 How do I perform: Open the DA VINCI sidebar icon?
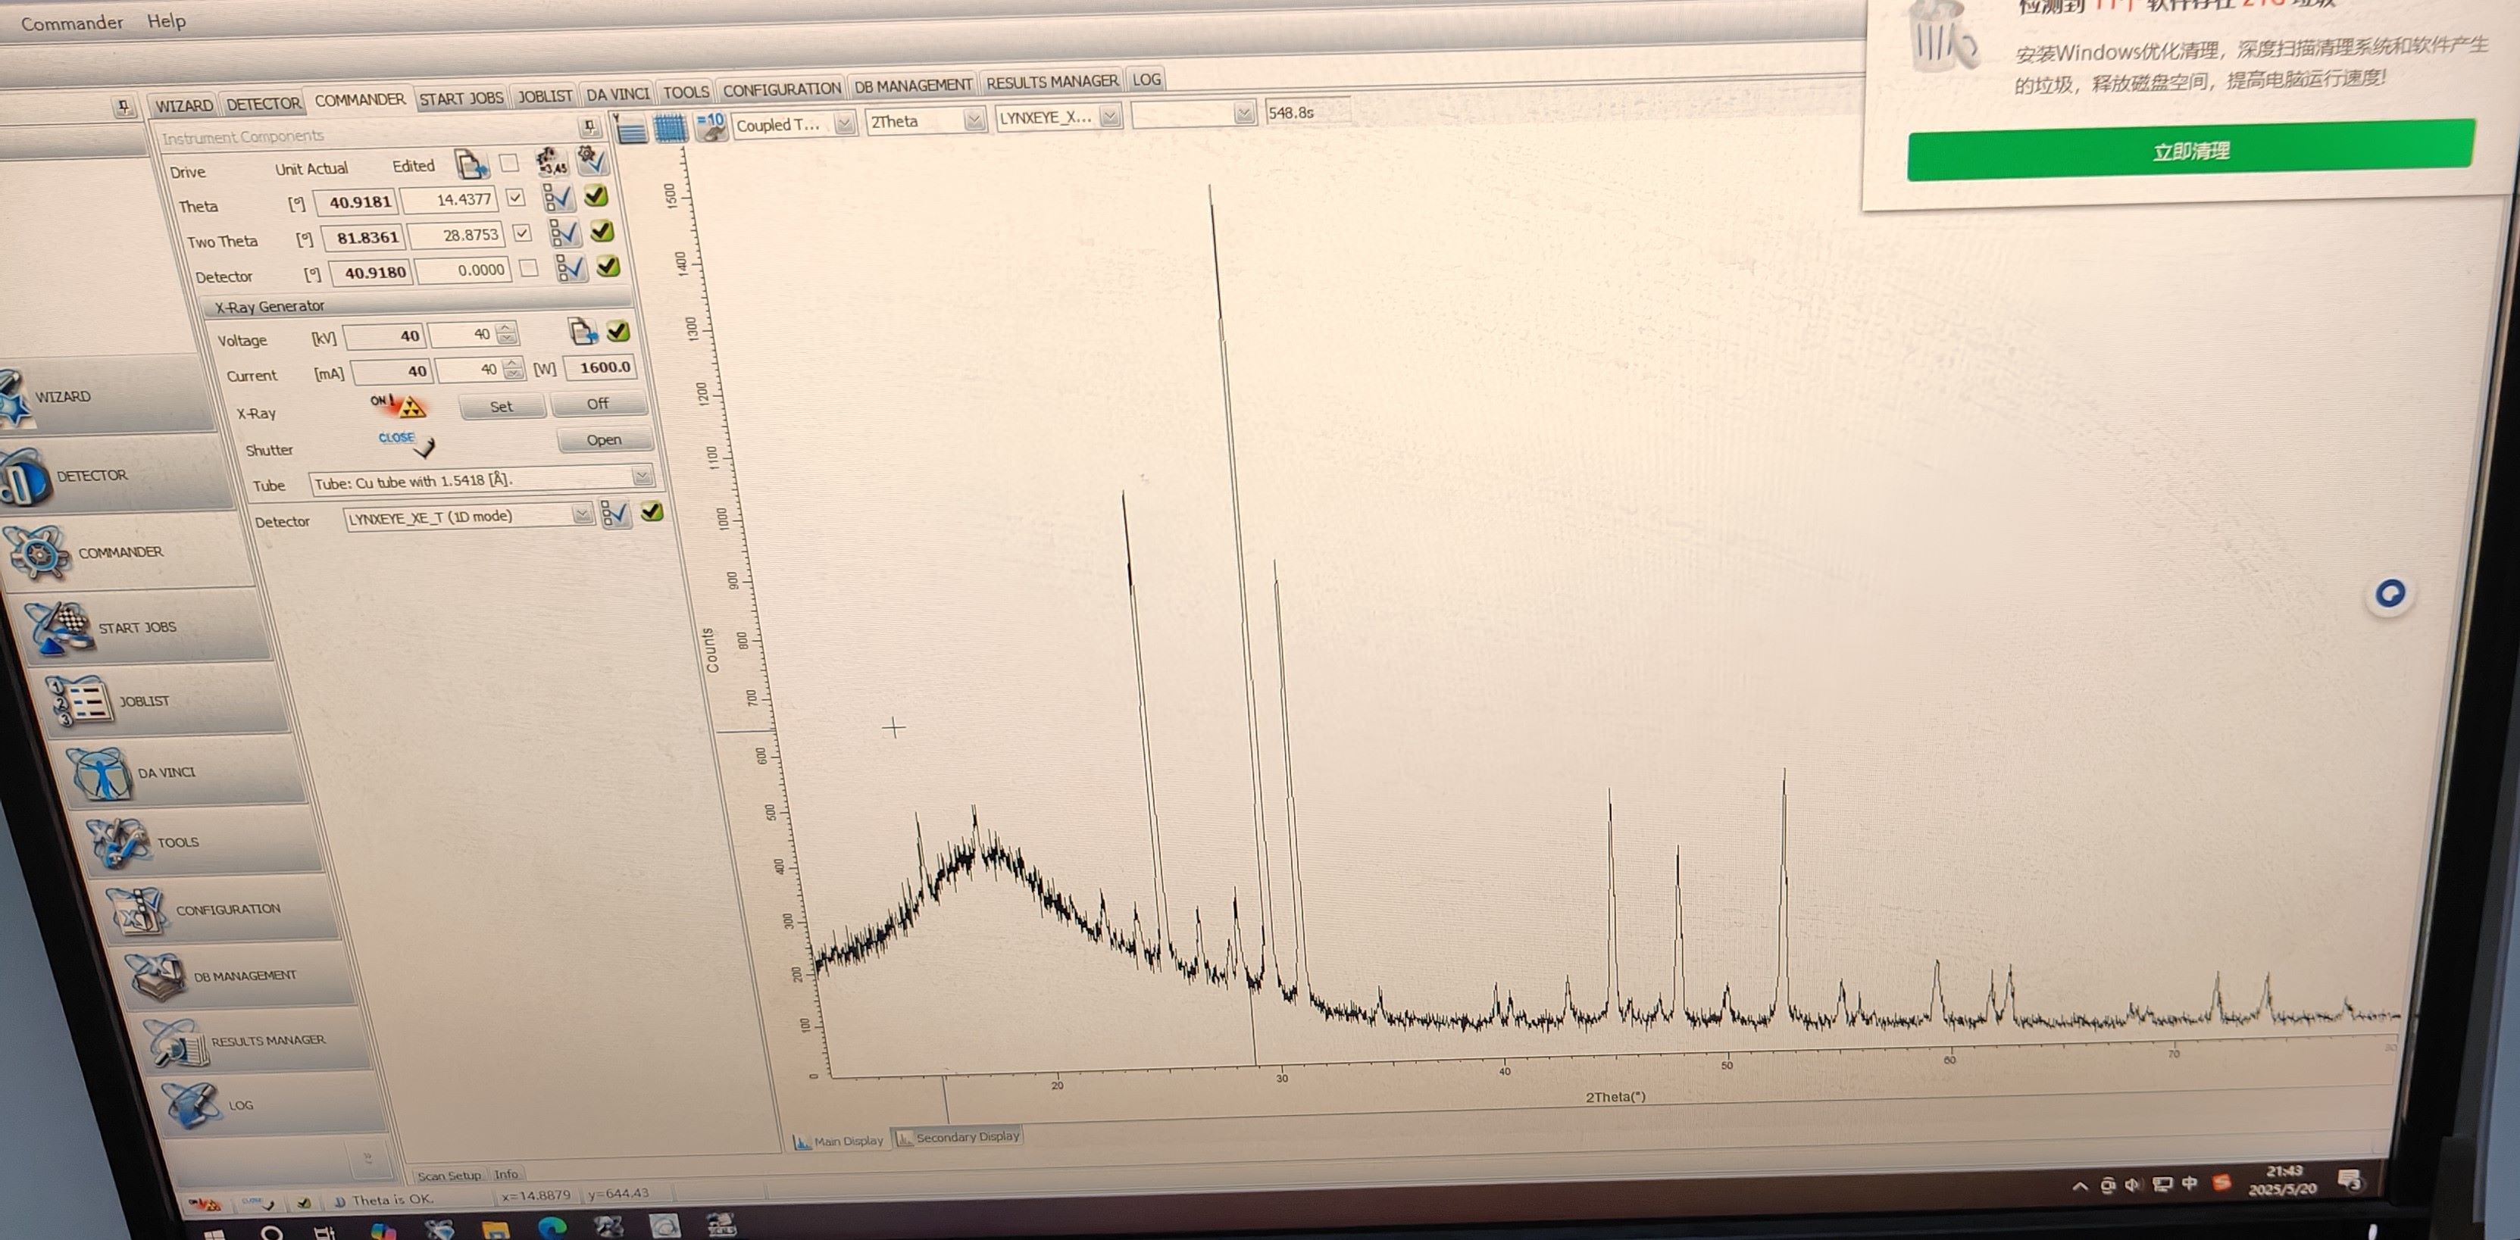[x=100, y=773]
